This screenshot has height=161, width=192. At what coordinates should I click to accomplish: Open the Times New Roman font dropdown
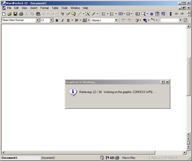click(37, 20)
